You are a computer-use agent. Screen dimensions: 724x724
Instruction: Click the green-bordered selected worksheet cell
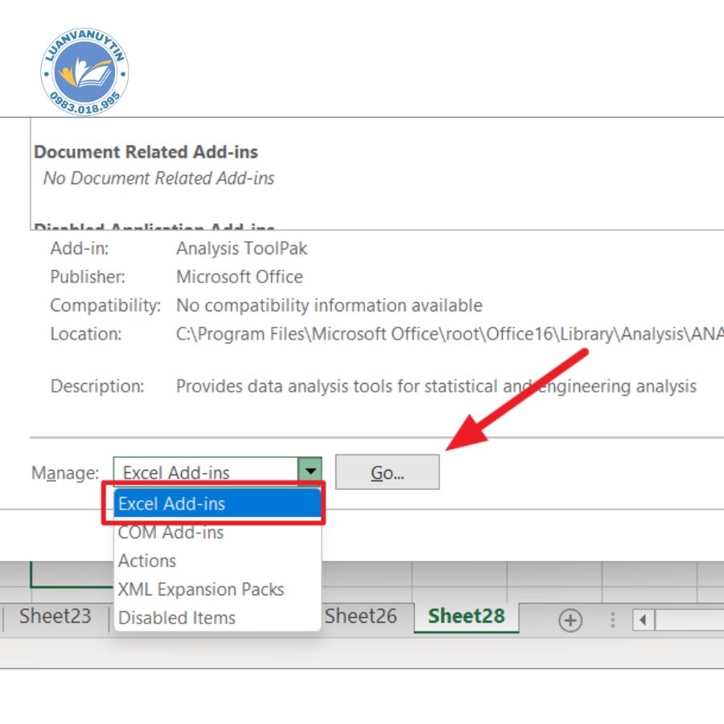pyautogui.click(x=72, y=575)
